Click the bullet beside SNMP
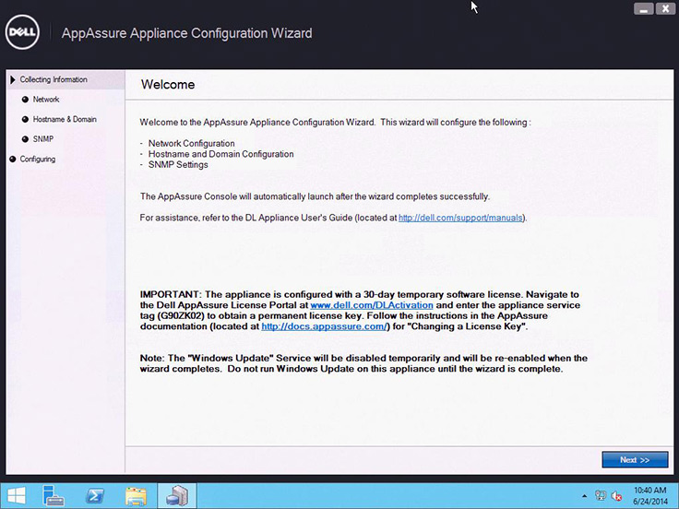The height and width of the screenshot is (509, 679). click(25, 139)
